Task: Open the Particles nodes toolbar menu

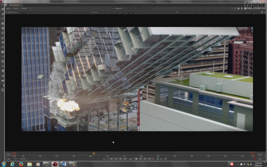Action: 2,57
